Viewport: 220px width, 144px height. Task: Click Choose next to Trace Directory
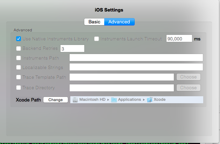(x=189, y=88)
